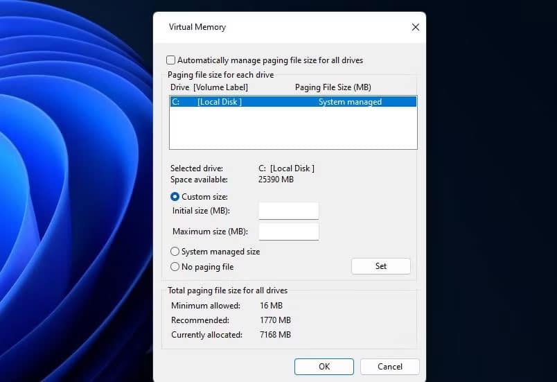
Task: Click the Initial size (MB) input field
Action: [289, 211]
